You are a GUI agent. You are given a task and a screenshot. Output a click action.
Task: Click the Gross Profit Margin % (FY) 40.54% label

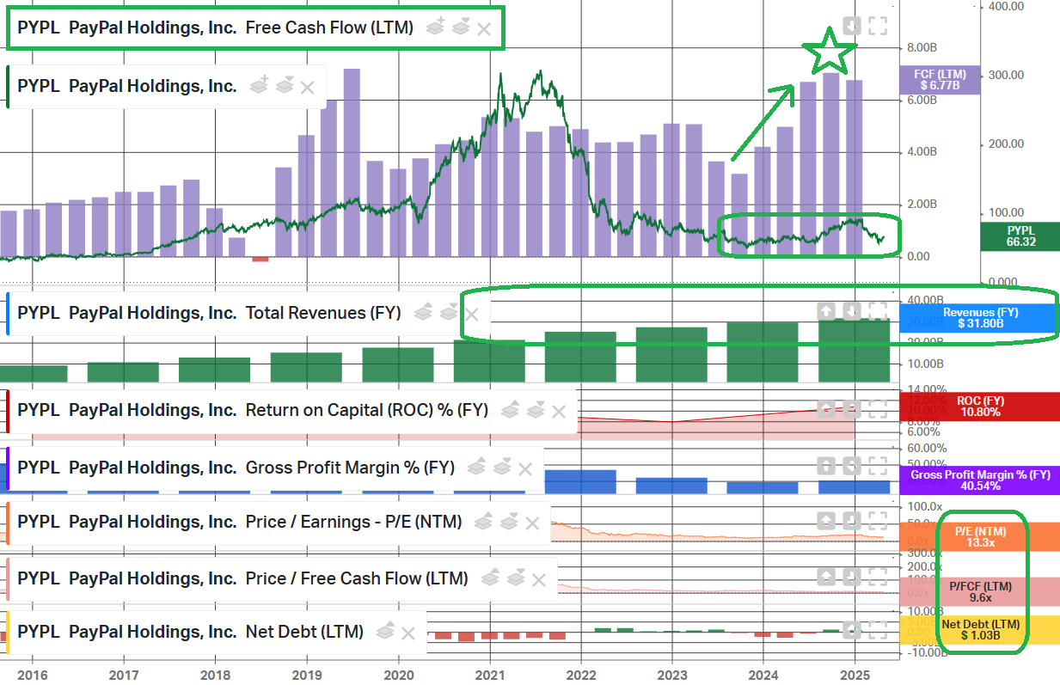click(x=978, y=480)
